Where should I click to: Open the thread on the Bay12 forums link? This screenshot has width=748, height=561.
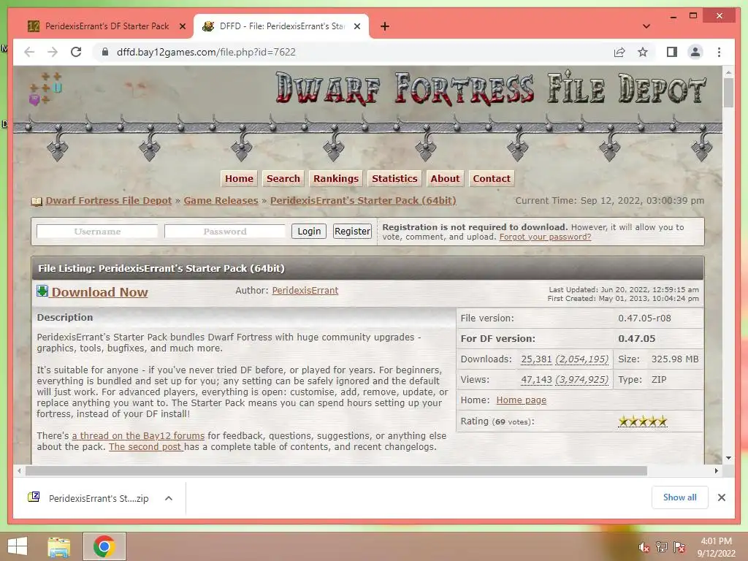(138, 436)
